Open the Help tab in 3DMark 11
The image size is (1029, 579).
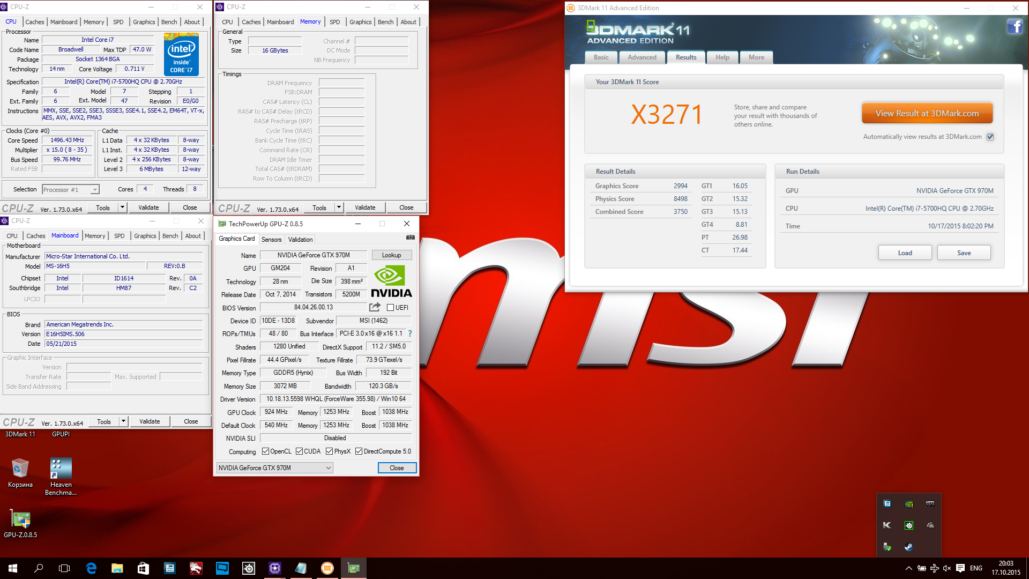coord(722,57)
